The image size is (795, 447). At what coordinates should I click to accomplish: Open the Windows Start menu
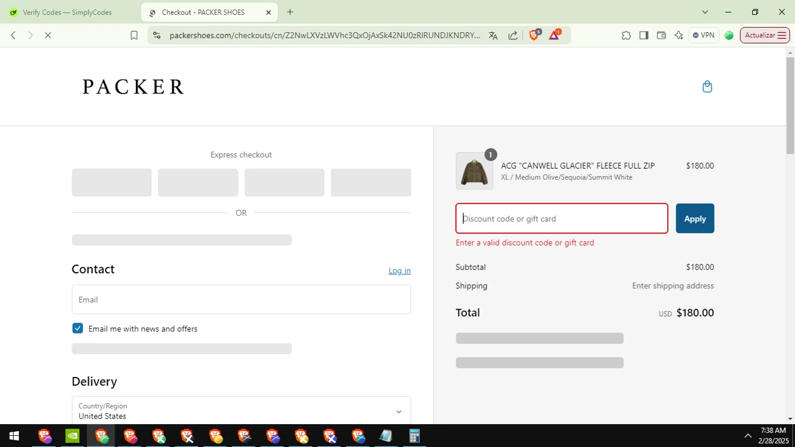click(x=14, y=436)
